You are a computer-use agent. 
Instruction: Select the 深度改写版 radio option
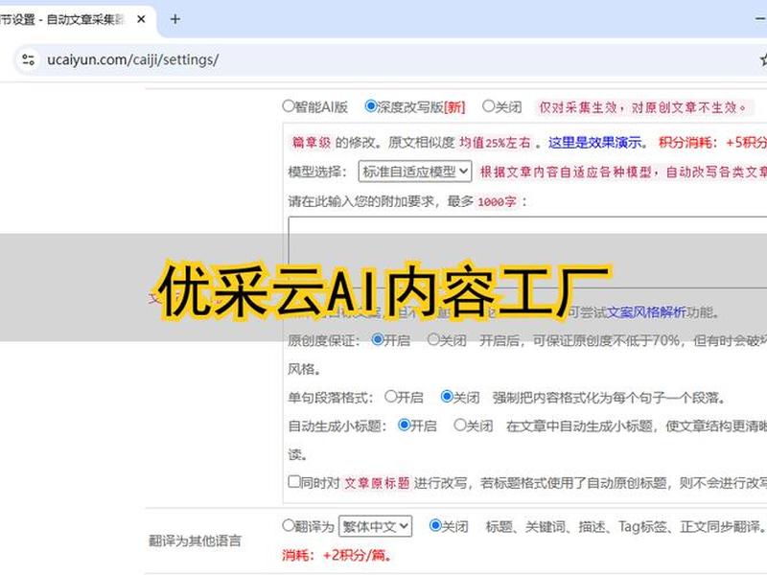371,105
